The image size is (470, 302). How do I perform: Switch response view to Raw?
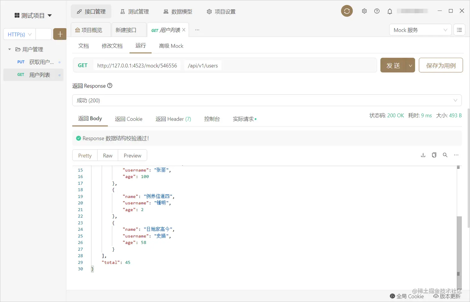(x=108, y=156)
